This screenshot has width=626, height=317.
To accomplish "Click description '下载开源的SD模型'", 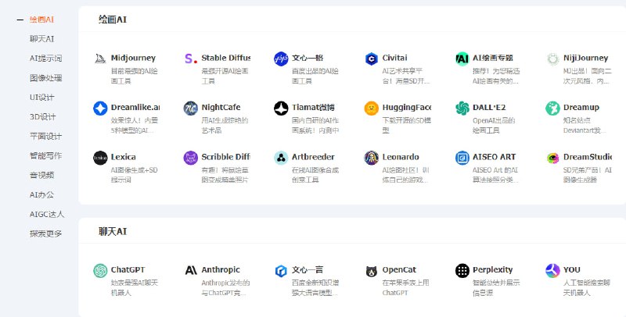I will [x=406, y=126].
